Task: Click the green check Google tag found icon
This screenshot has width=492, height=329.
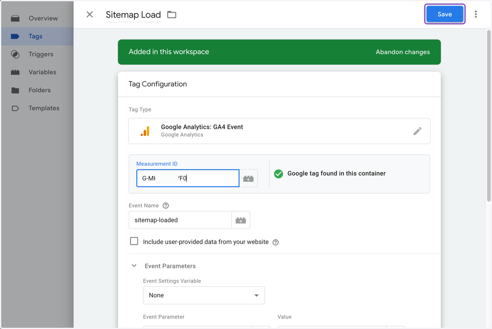Action: (x=278, y=174)
